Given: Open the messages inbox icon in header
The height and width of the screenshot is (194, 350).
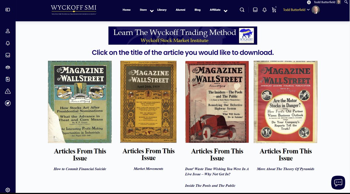Looking at the screenshot, I should (255, 10).
